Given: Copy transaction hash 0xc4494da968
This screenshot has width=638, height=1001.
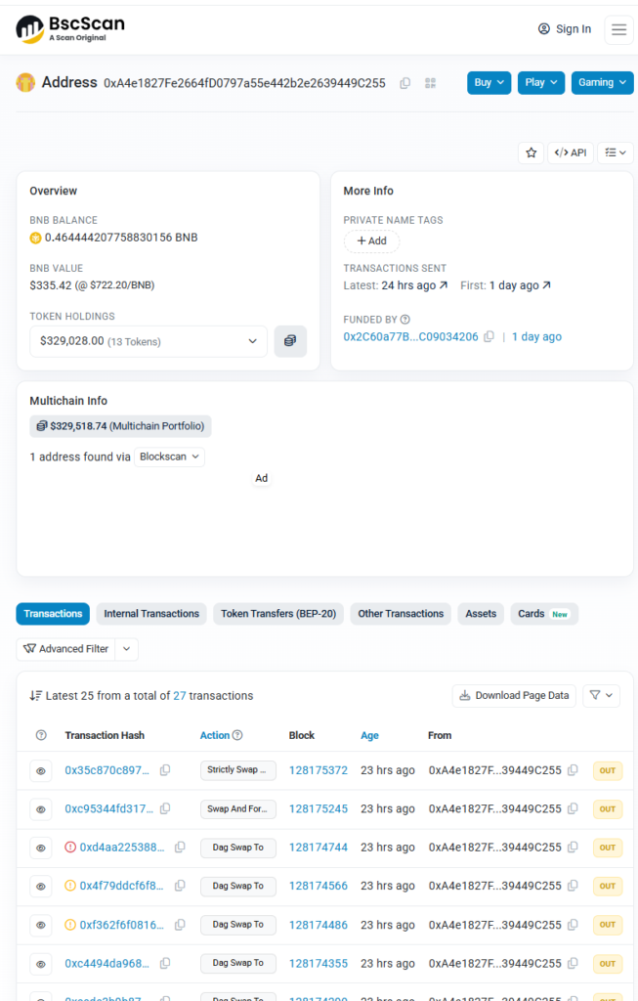Looking at the screenshot, I should (x=165, y=963).
